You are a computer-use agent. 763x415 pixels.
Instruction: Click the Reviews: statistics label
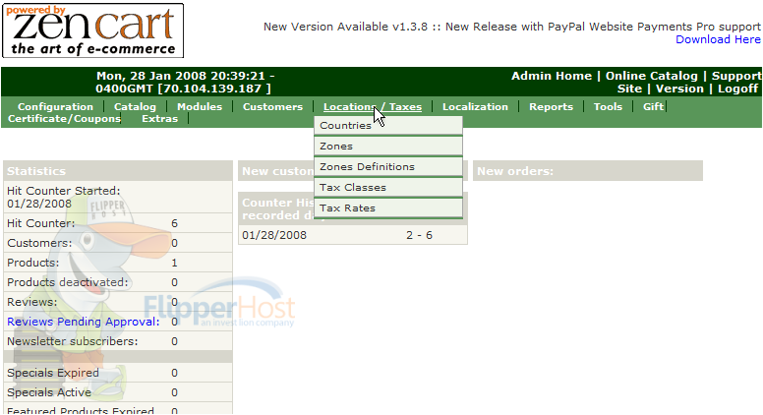(x=32, y=302)
